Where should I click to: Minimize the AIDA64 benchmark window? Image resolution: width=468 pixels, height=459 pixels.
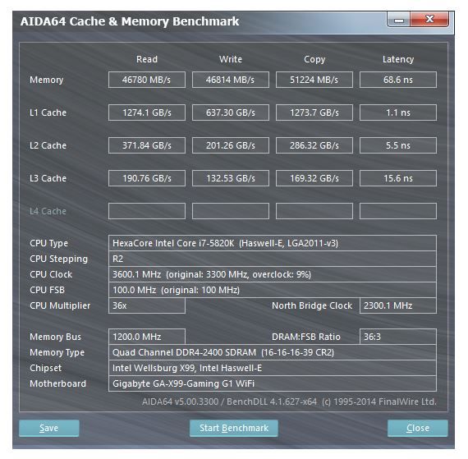tap(399, 20)
